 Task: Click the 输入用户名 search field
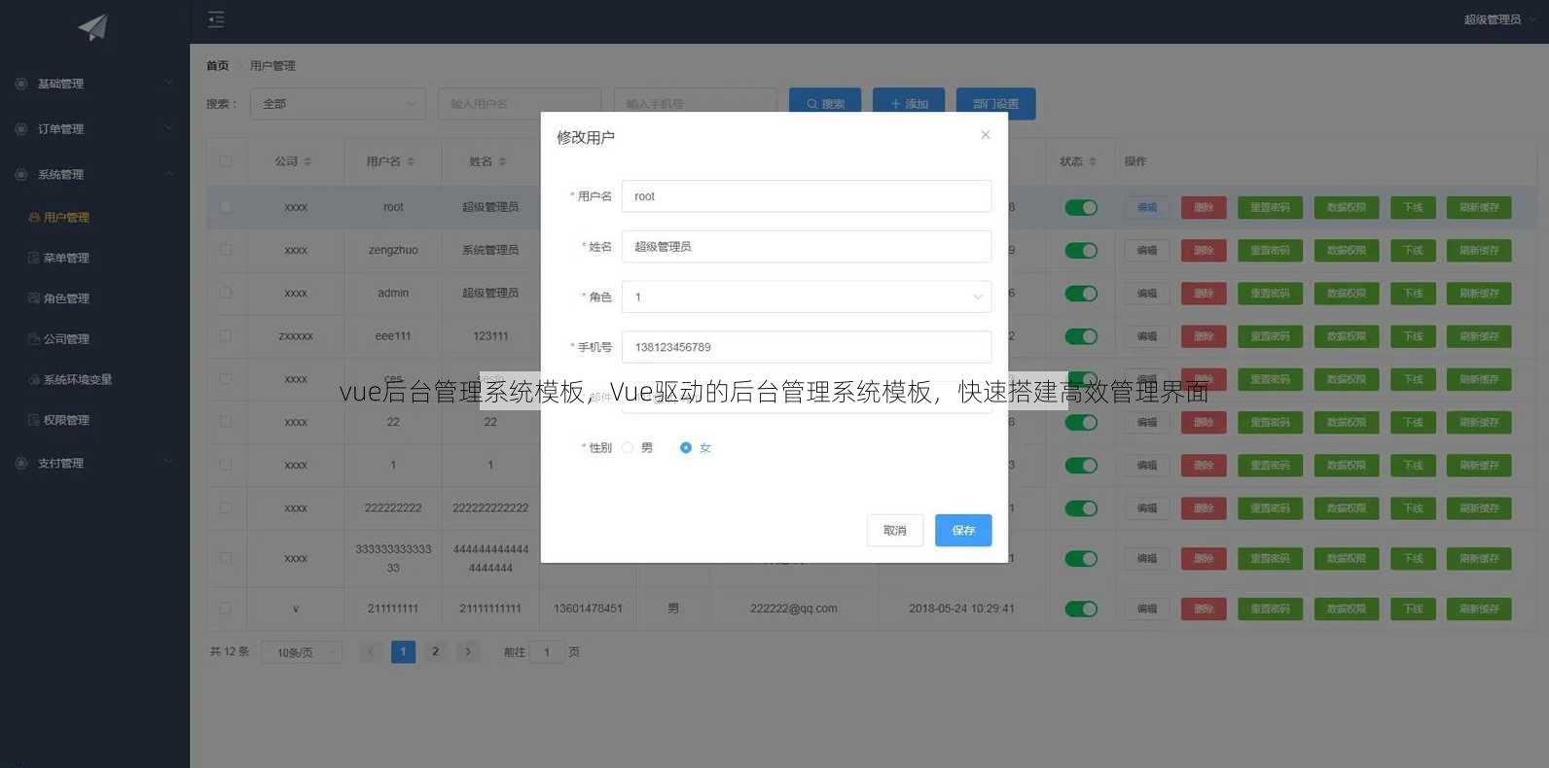click(x=520, y=103)
